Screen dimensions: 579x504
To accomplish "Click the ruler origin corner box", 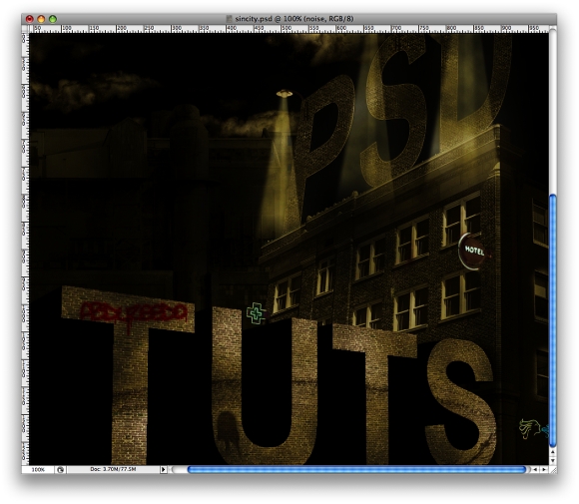I will coord(25,29).
